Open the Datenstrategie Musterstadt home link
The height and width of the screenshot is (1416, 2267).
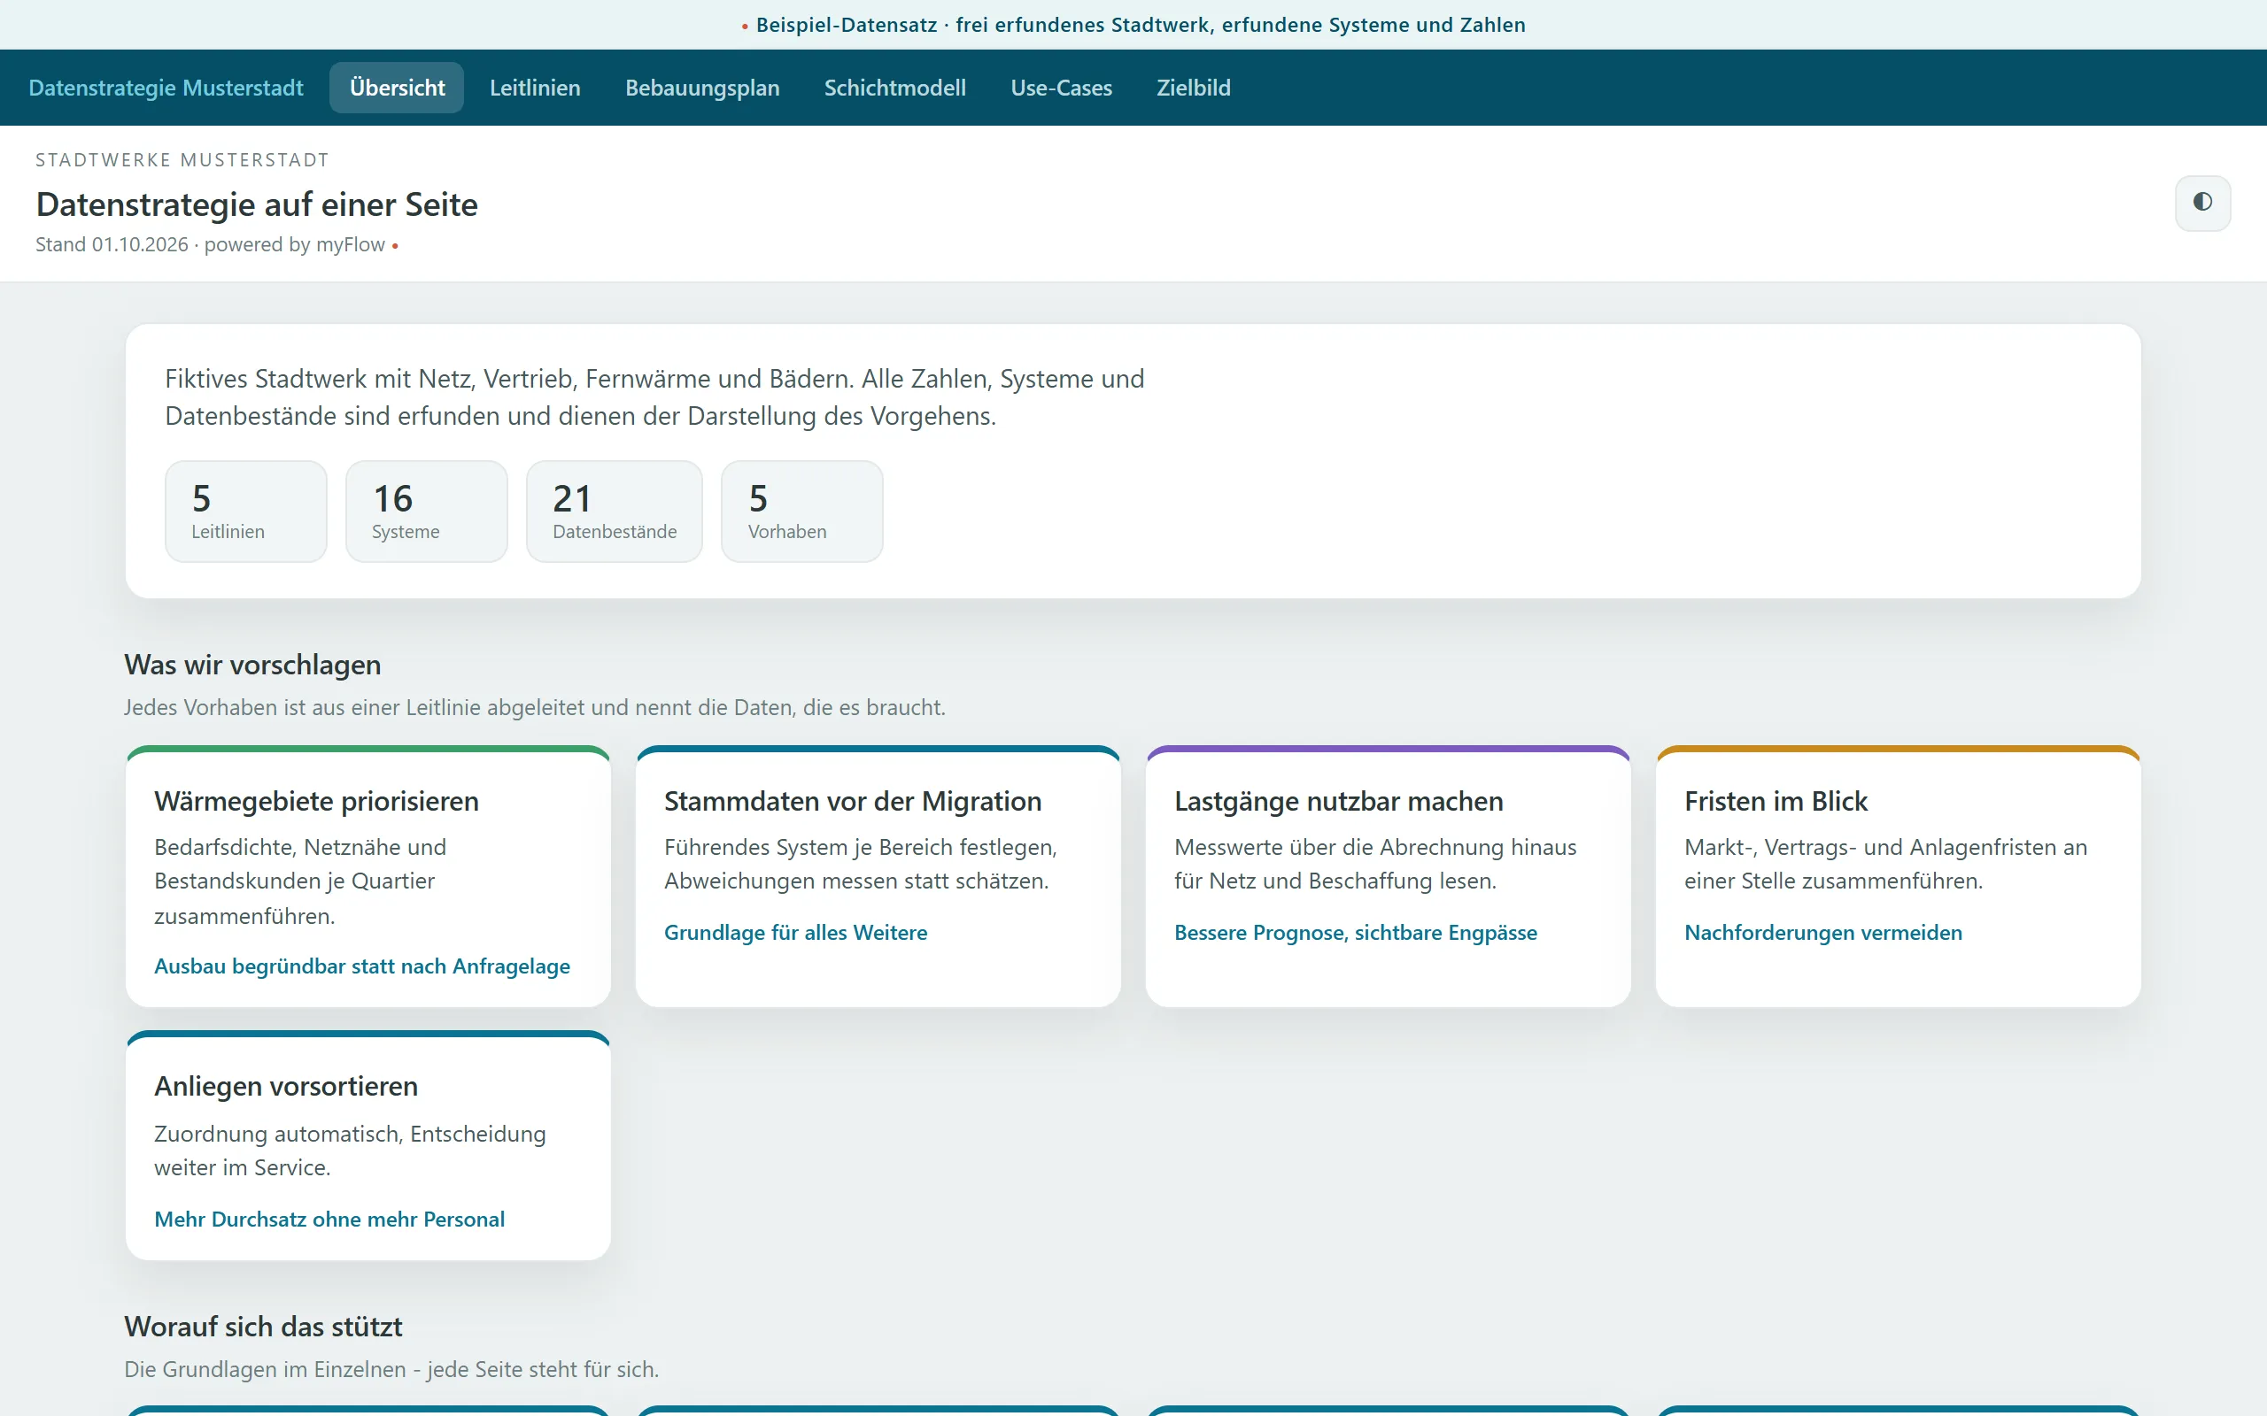[x=166, y=88]
